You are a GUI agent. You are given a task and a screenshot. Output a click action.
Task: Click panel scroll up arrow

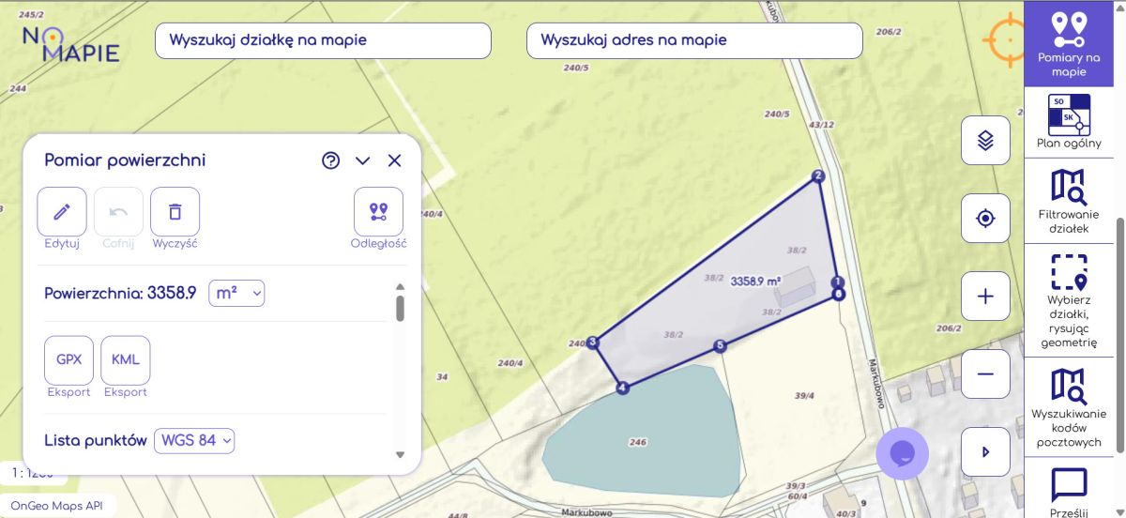point(400,287)
